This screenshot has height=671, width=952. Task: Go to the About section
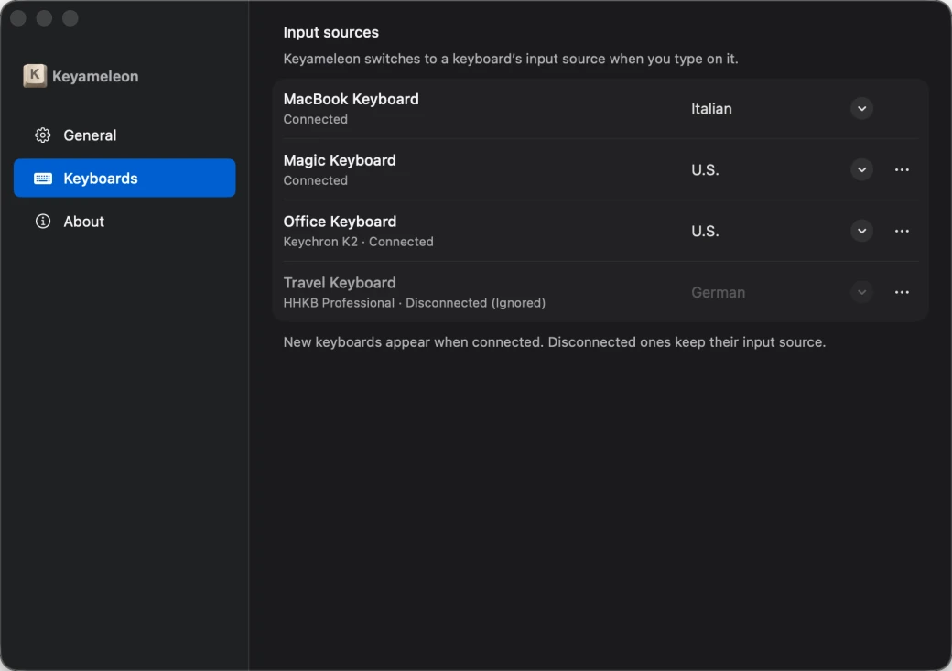pyautogui.click(x=124, y=221)
